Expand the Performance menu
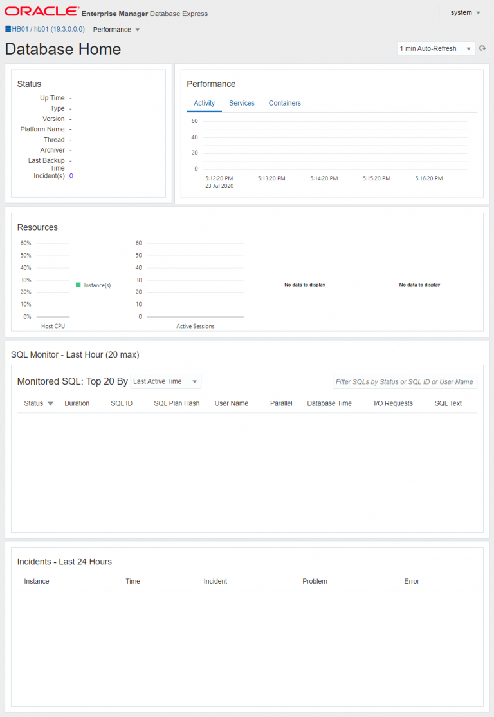 coord(116,30)
